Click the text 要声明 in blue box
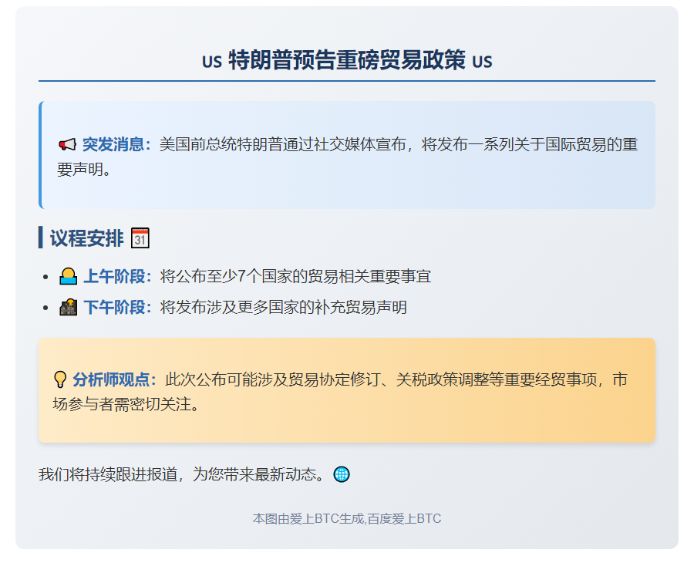The width and height of the screenshot is (694, 573). coord(79,169)
